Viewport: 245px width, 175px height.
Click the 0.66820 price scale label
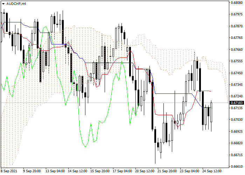pos(237,143)
